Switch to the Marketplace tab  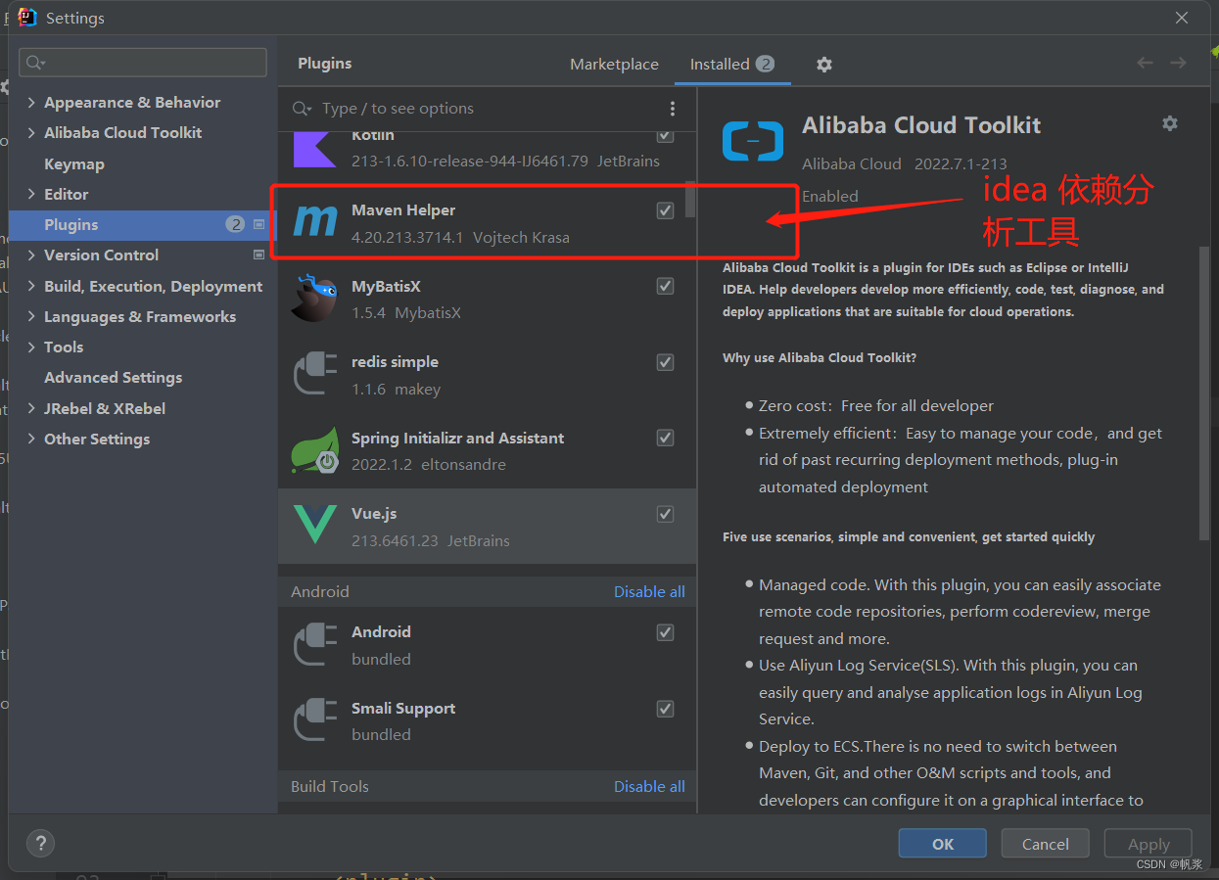pyautogui.click(x=614, y=64)
